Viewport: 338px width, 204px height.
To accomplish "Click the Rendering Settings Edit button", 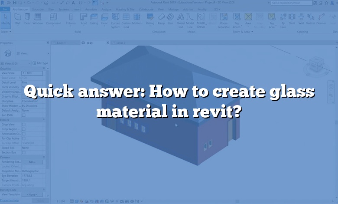I will point(32,161).
